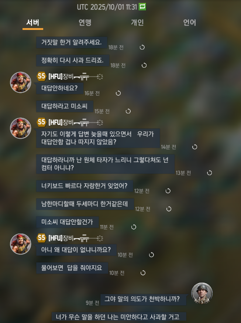Viewport: 241px width, 323px height.
Task: Click translate icon beside the 14분 전 message
Action: [x=194, y=147]
